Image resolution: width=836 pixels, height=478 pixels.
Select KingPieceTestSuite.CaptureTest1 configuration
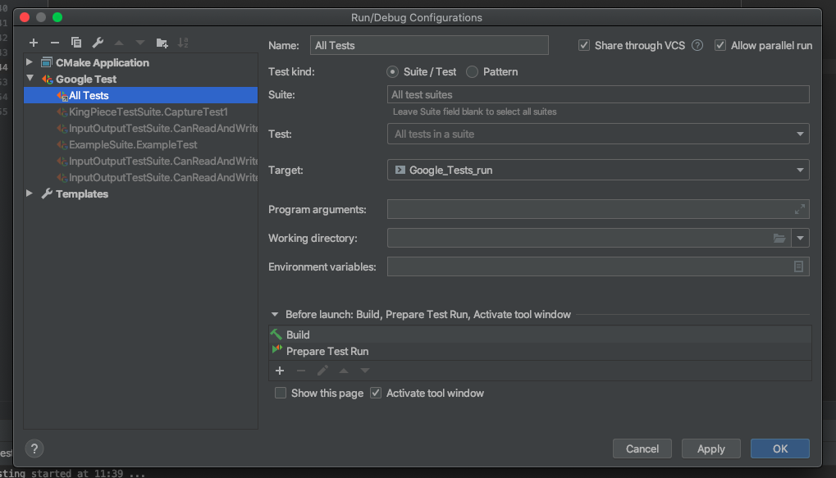pyautogui.click(x=148, y=112)
